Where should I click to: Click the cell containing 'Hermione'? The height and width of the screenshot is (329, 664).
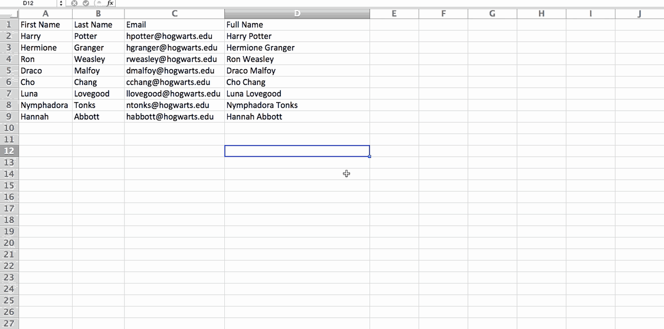point(45,47)
